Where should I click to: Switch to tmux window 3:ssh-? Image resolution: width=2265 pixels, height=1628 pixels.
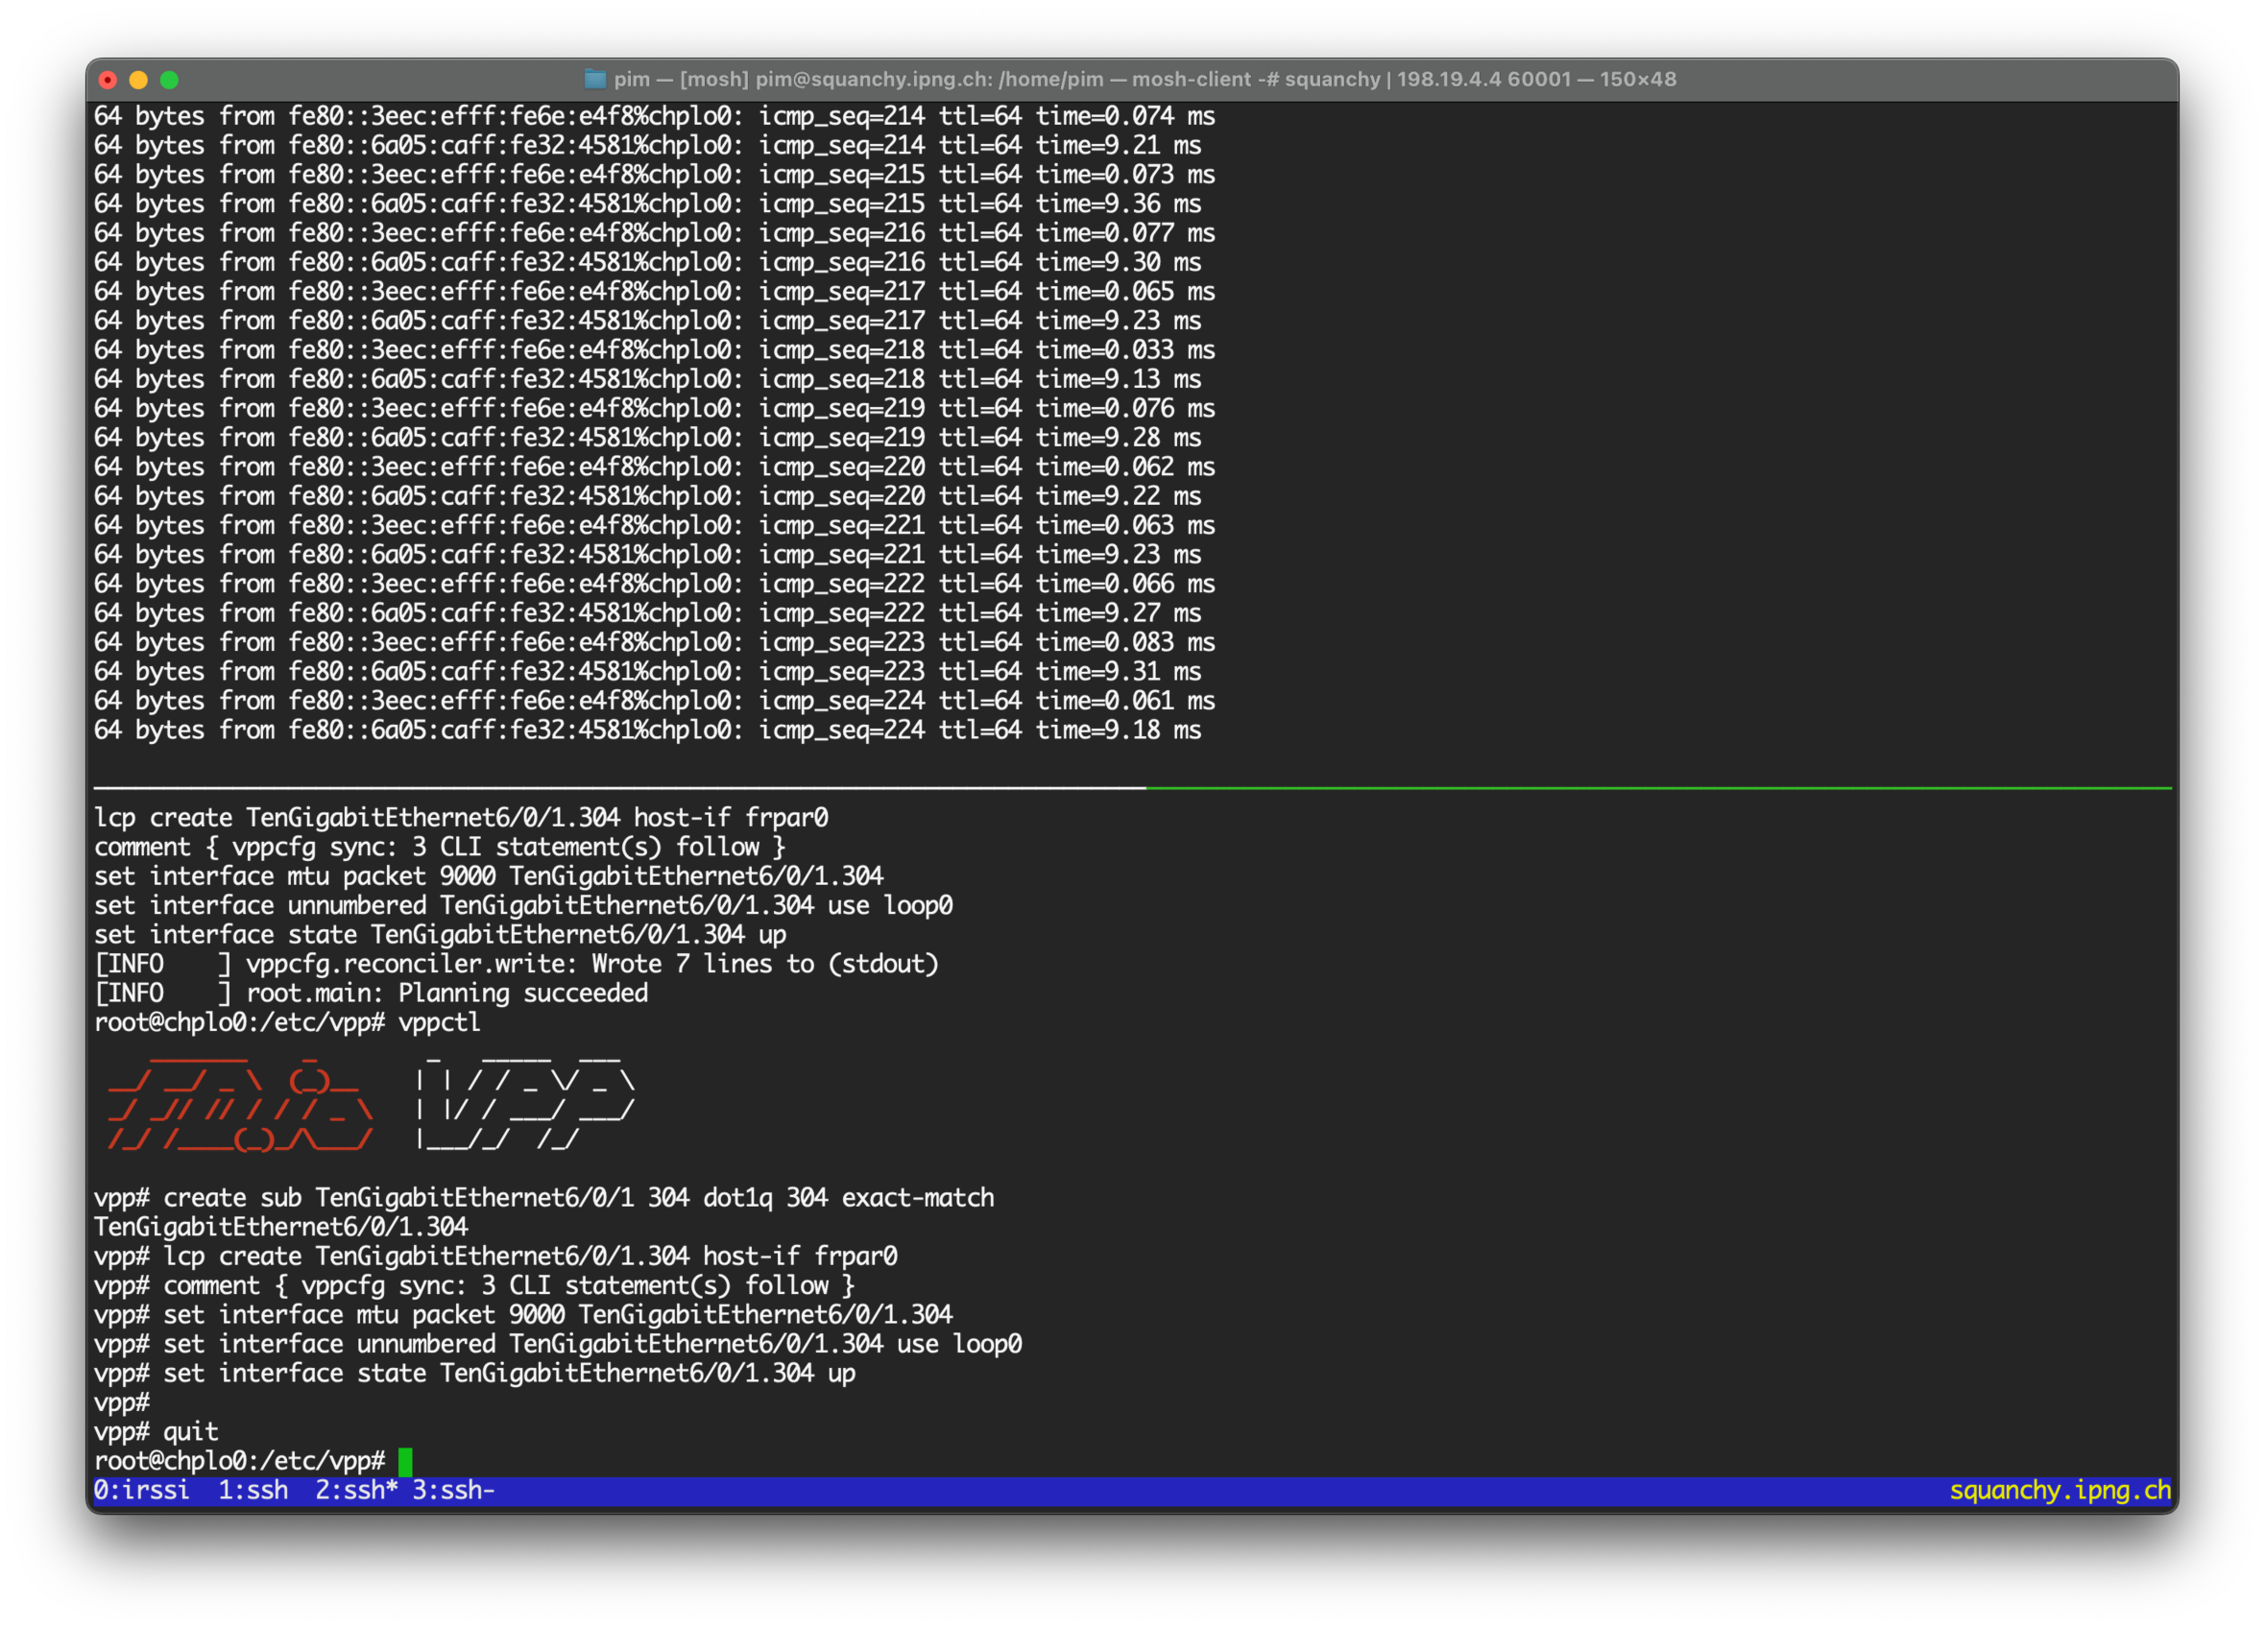click(x=453, y=1491)
